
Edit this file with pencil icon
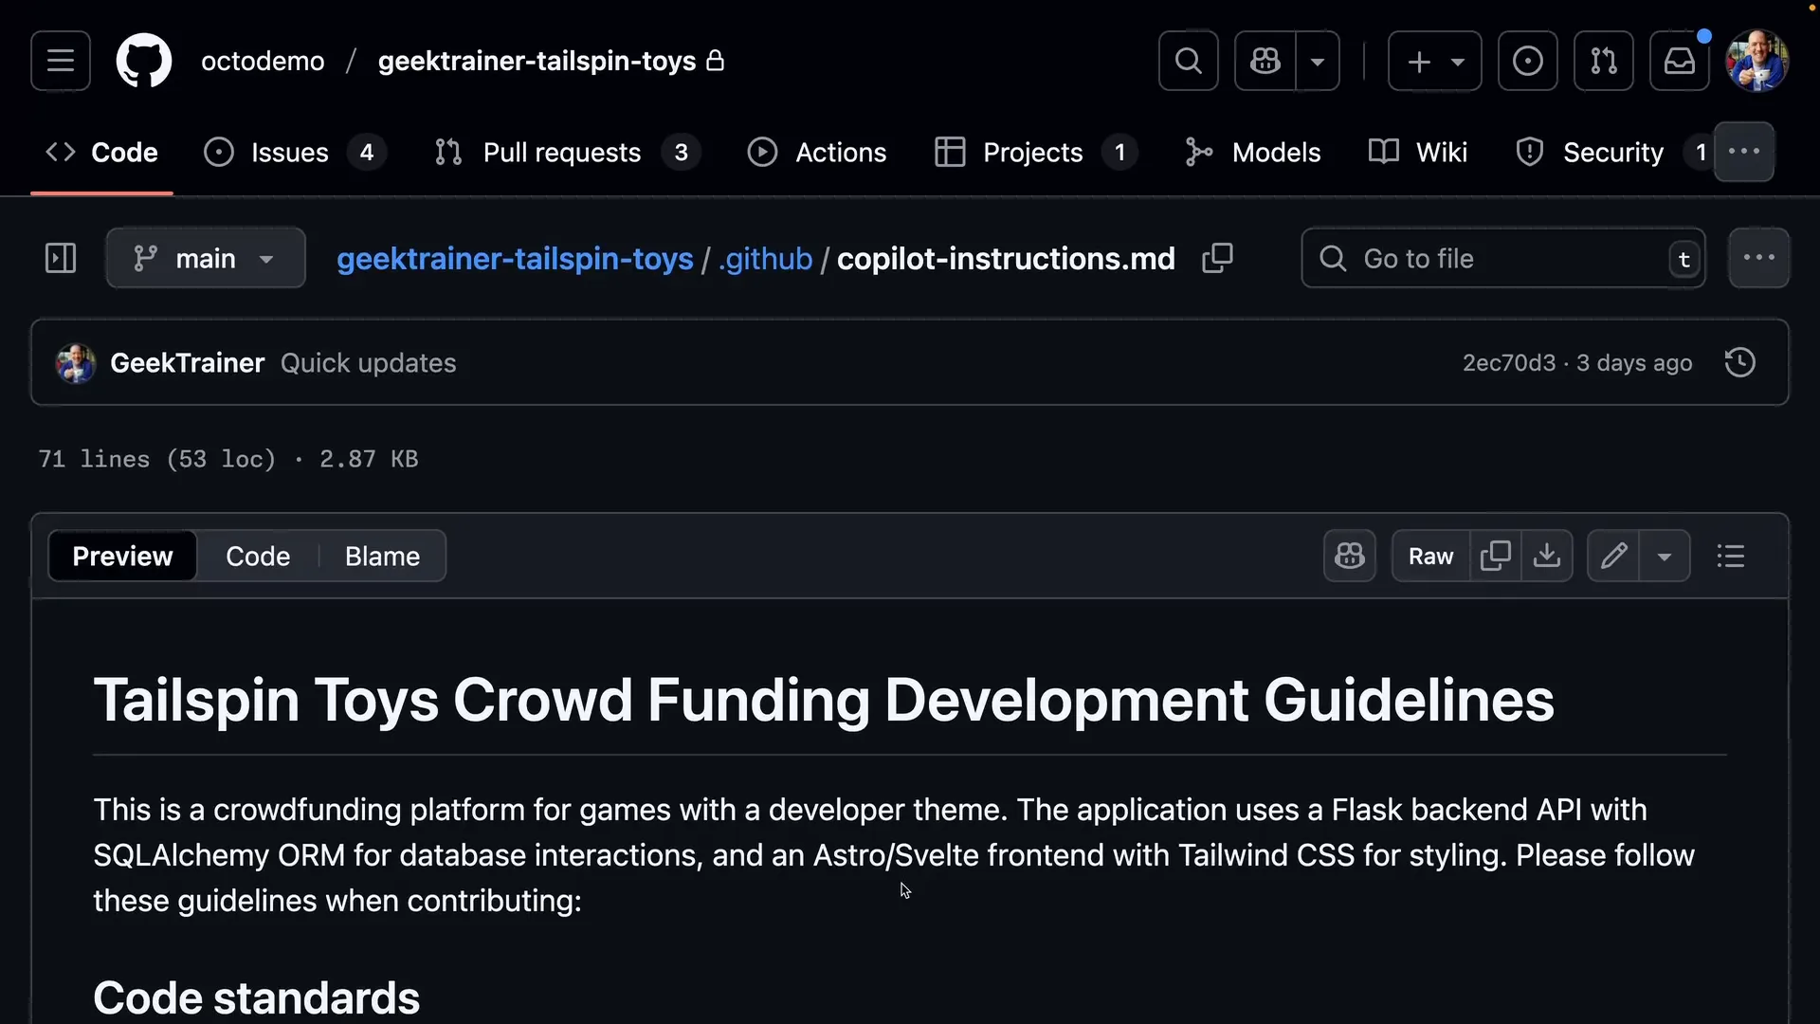(1613, 556)
